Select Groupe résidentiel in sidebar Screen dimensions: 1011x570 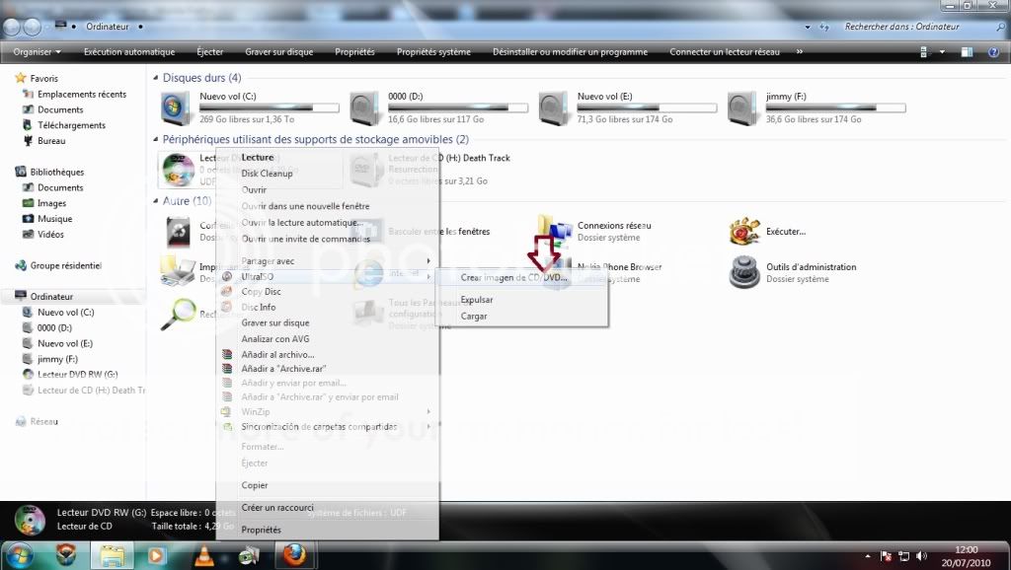[x=66, y=265]
